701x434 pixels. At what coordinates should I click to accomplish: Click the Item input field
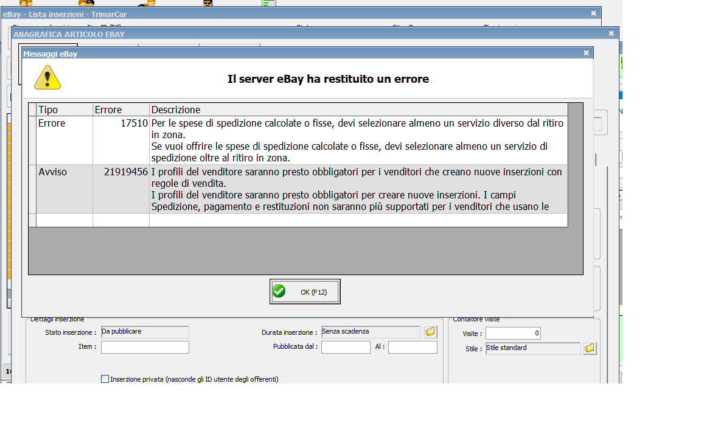tap(145, 347)
